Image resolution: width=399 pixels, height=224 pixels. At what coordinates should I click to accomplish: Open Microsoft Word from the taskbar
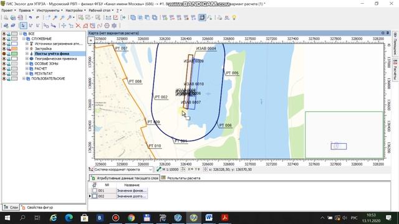click(x=209, y=218)
